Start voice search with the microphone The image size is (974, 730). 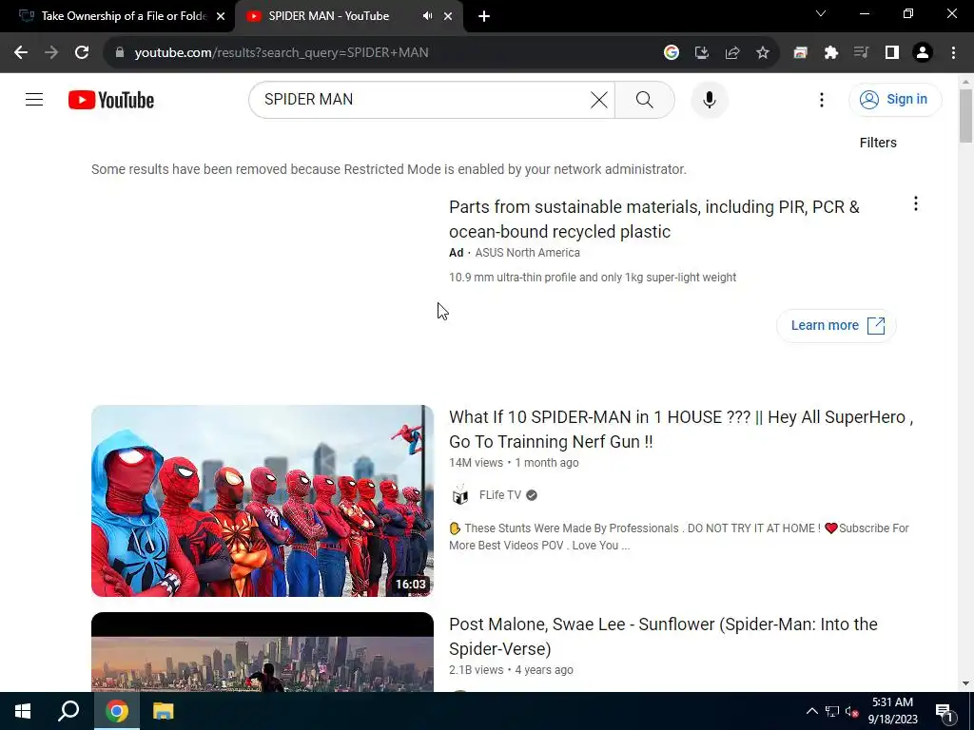point(709,99)
